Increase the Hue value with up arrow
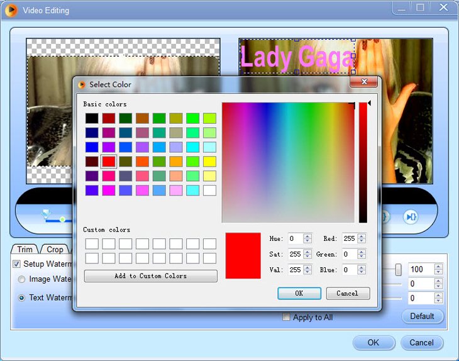The image size is (459, 361). click(x=307, y=236)
